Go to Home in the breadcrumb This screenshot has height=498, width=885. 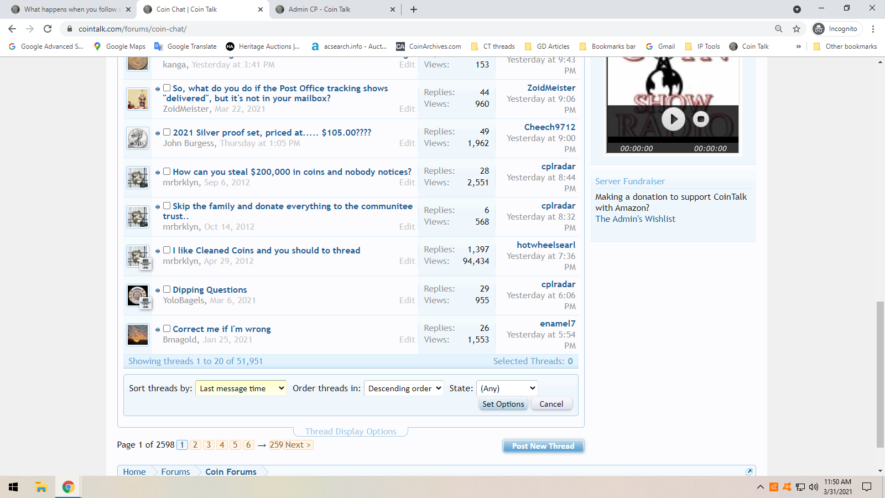[134, 472]
